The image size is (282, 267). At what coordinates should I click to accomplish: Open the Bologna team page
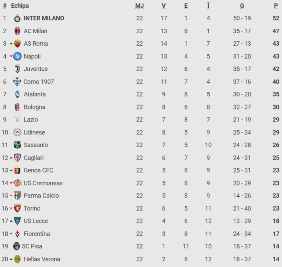(34, 107)
